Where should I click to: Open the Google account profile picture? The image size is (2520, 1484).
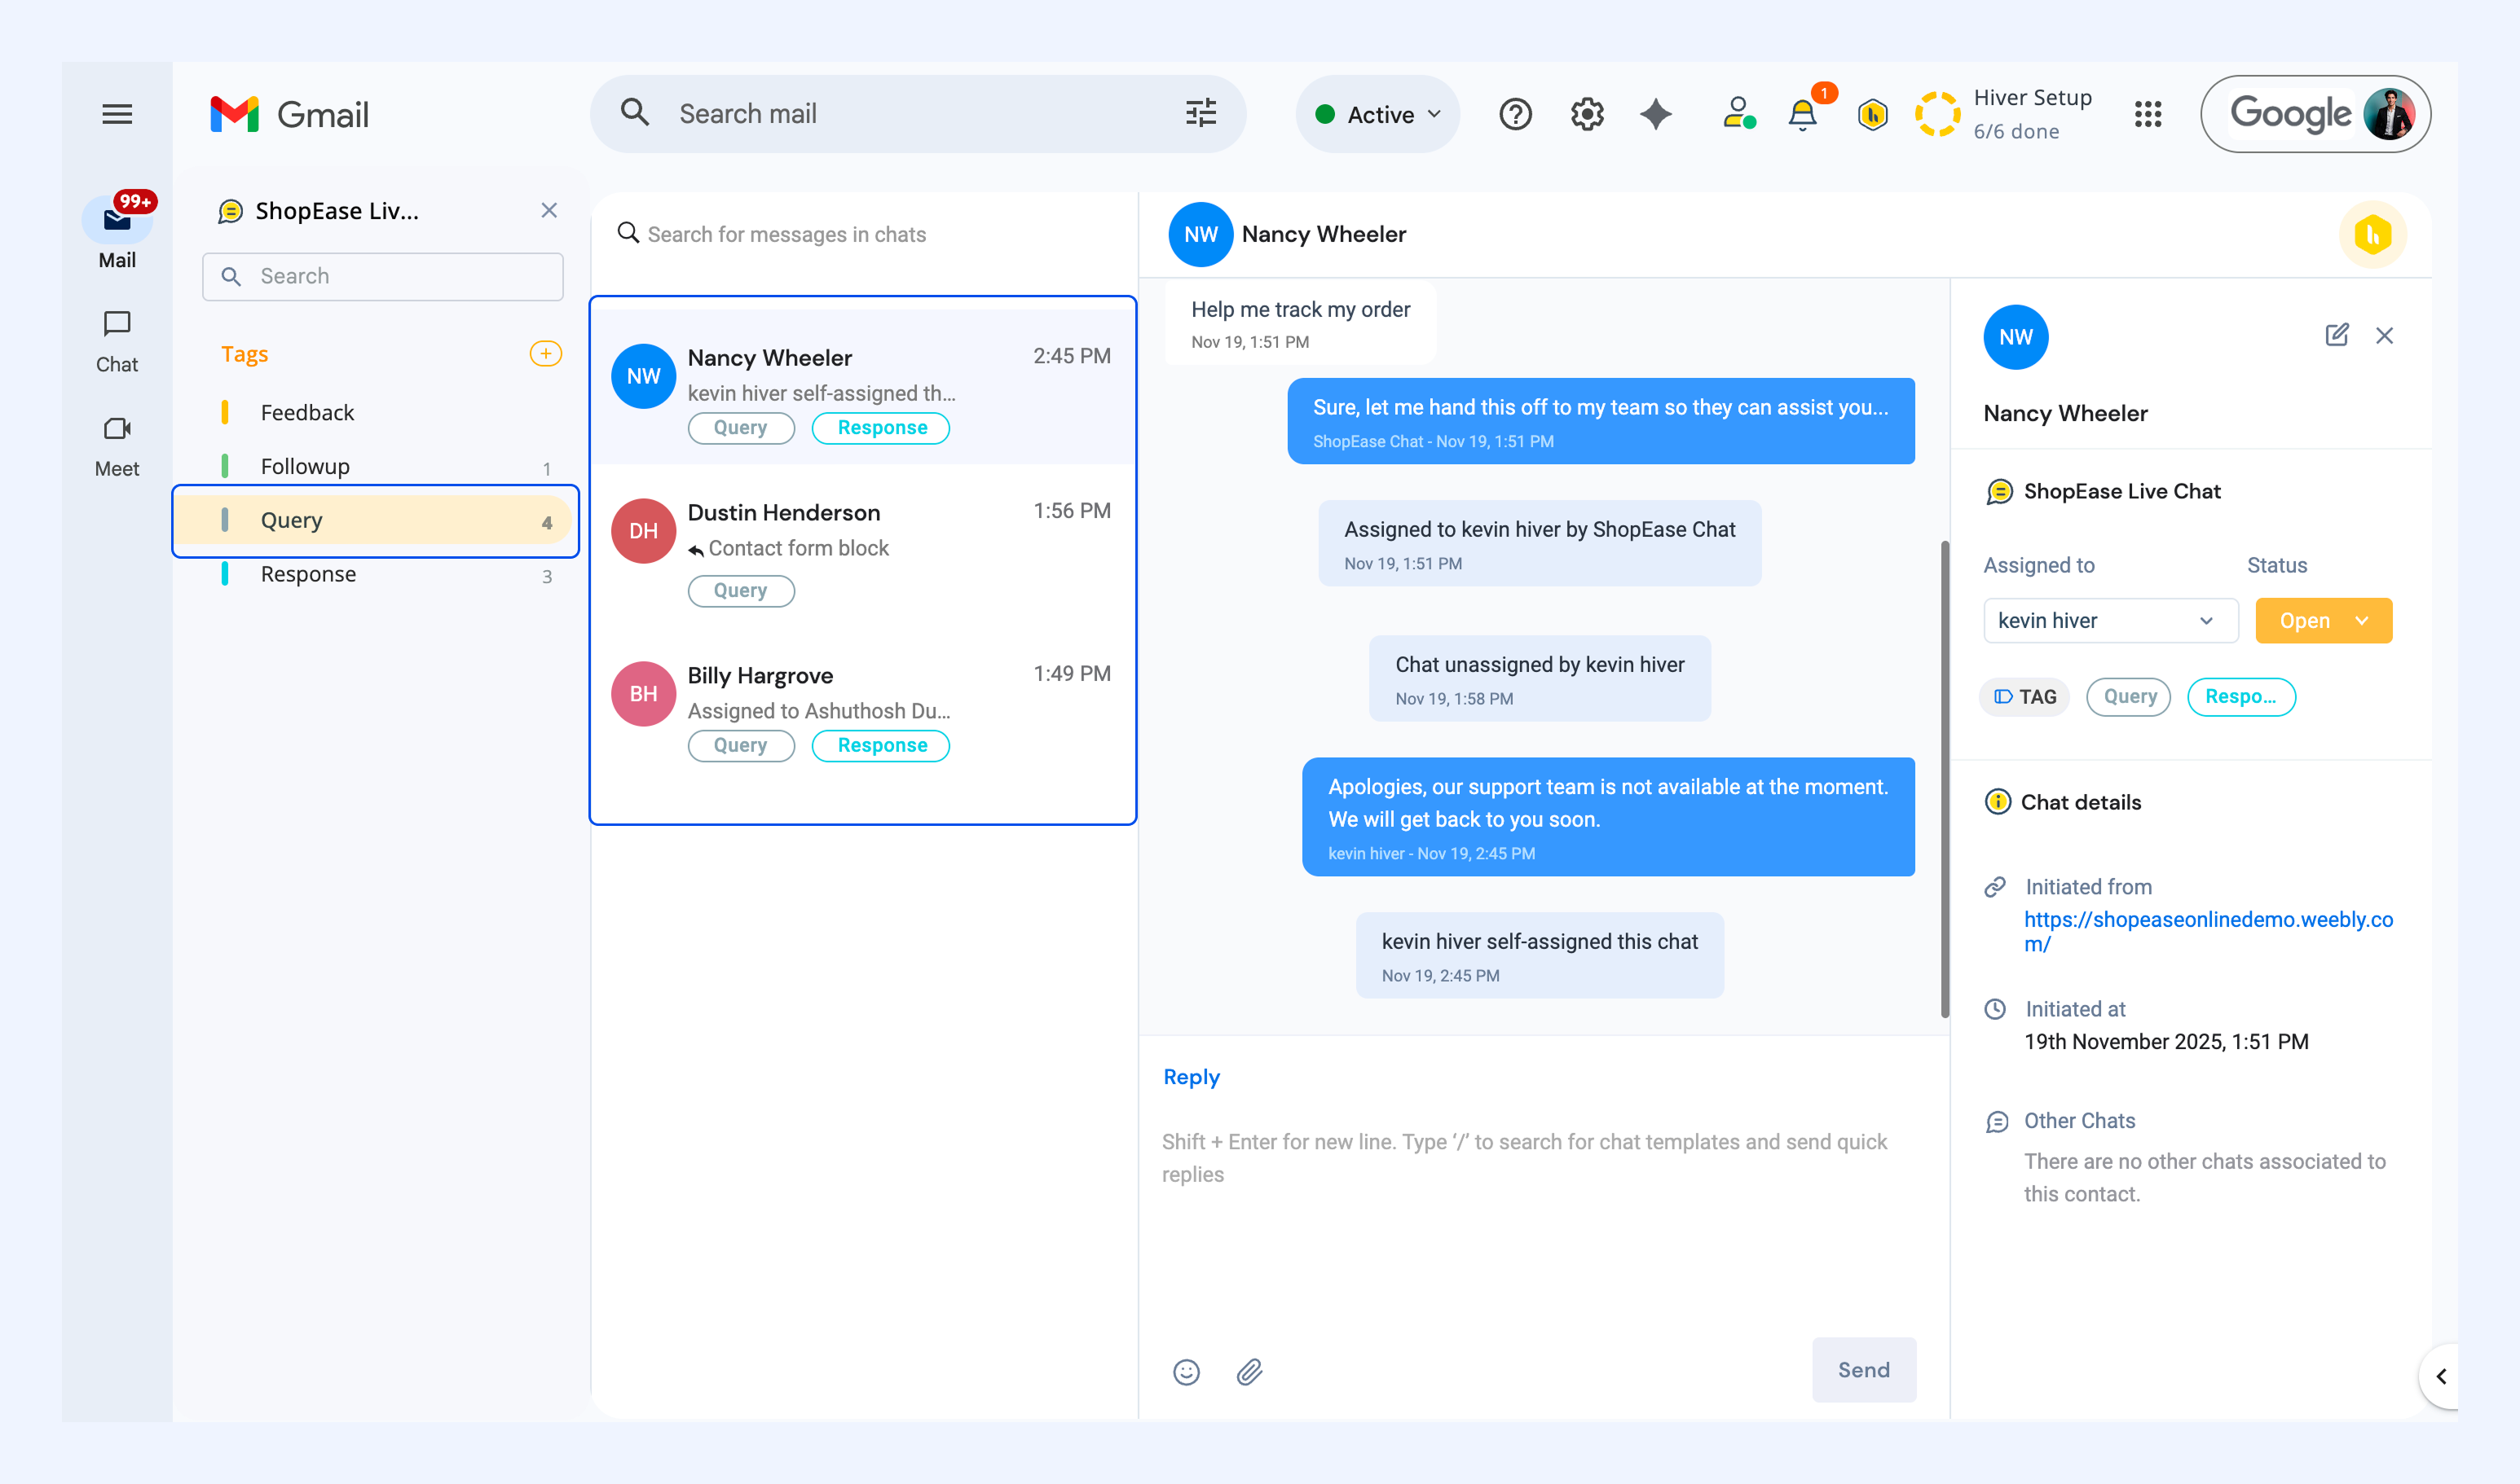2389,114
